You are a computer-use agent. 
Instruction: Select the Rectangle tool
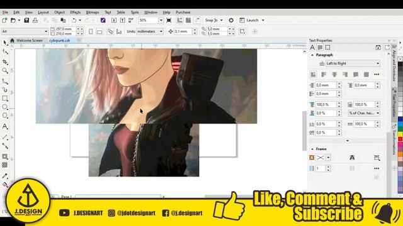click(x=4, y=99)
